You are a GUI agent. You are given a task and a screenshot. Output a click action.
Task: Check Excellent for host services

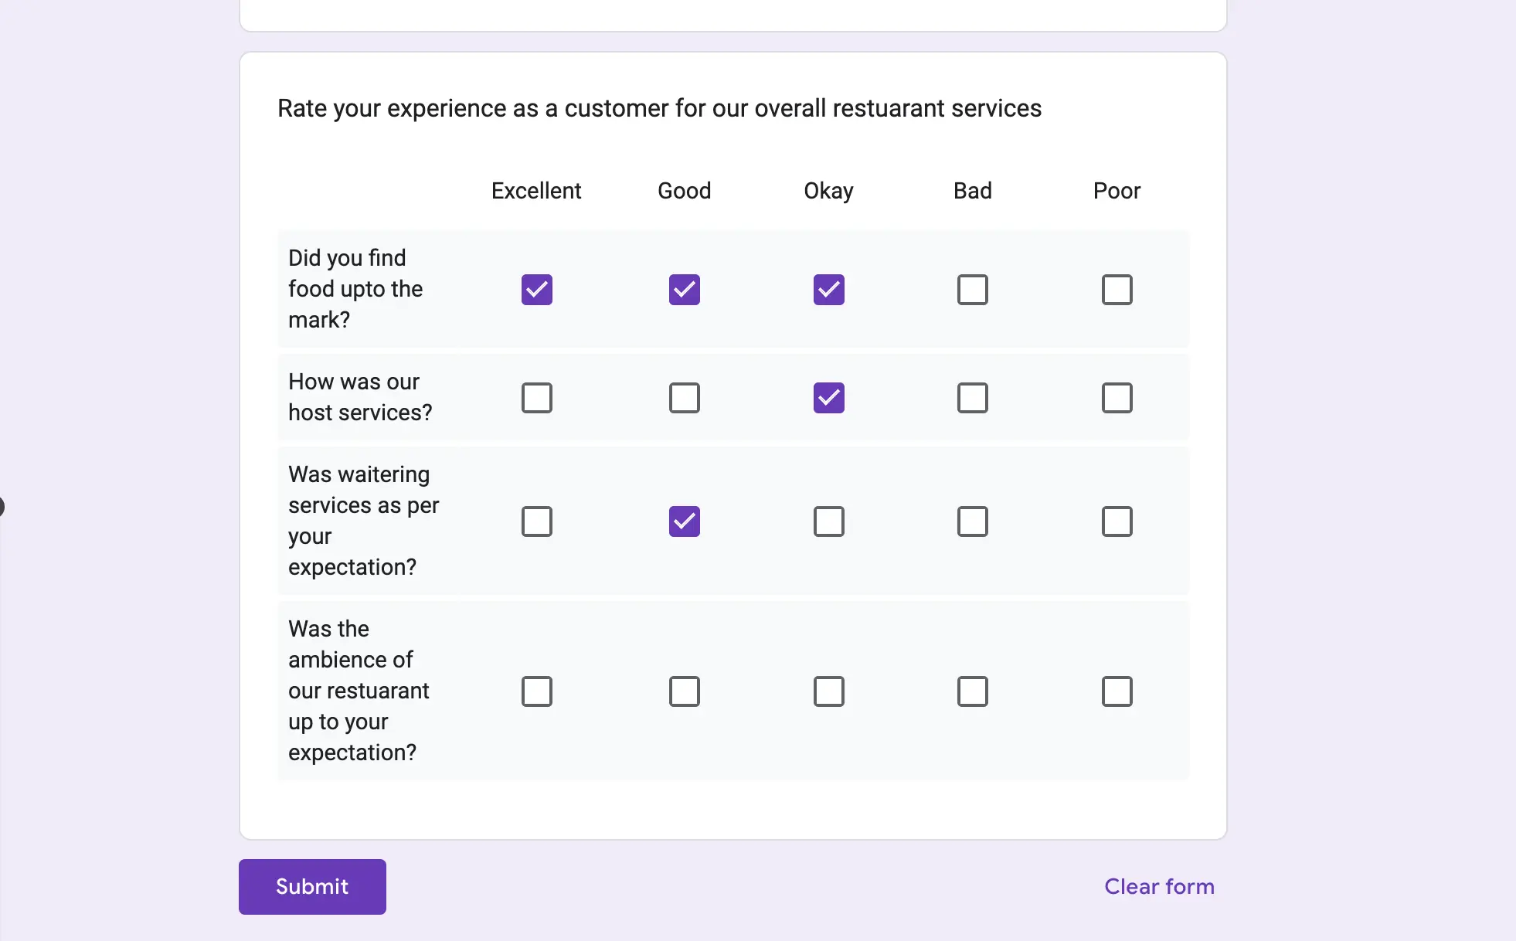coord(536,397)
